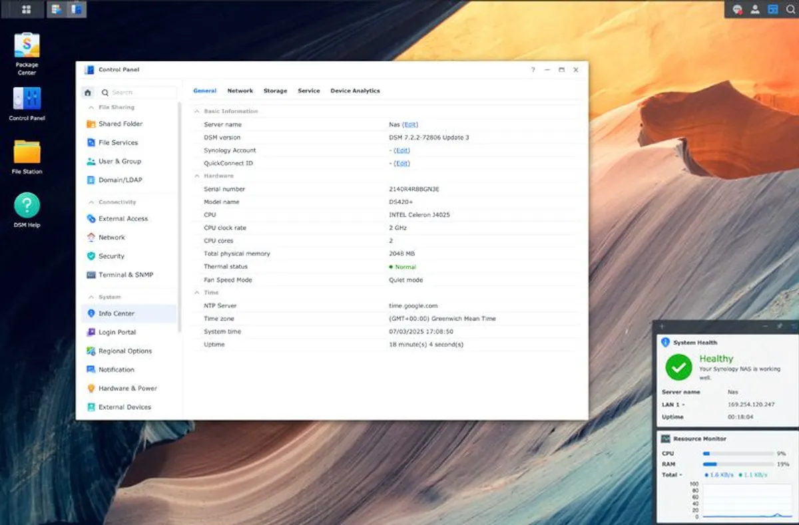Click the INTEL Celeron J4025 value
This screenshot has width=799, height=525.
pos(418,215)
